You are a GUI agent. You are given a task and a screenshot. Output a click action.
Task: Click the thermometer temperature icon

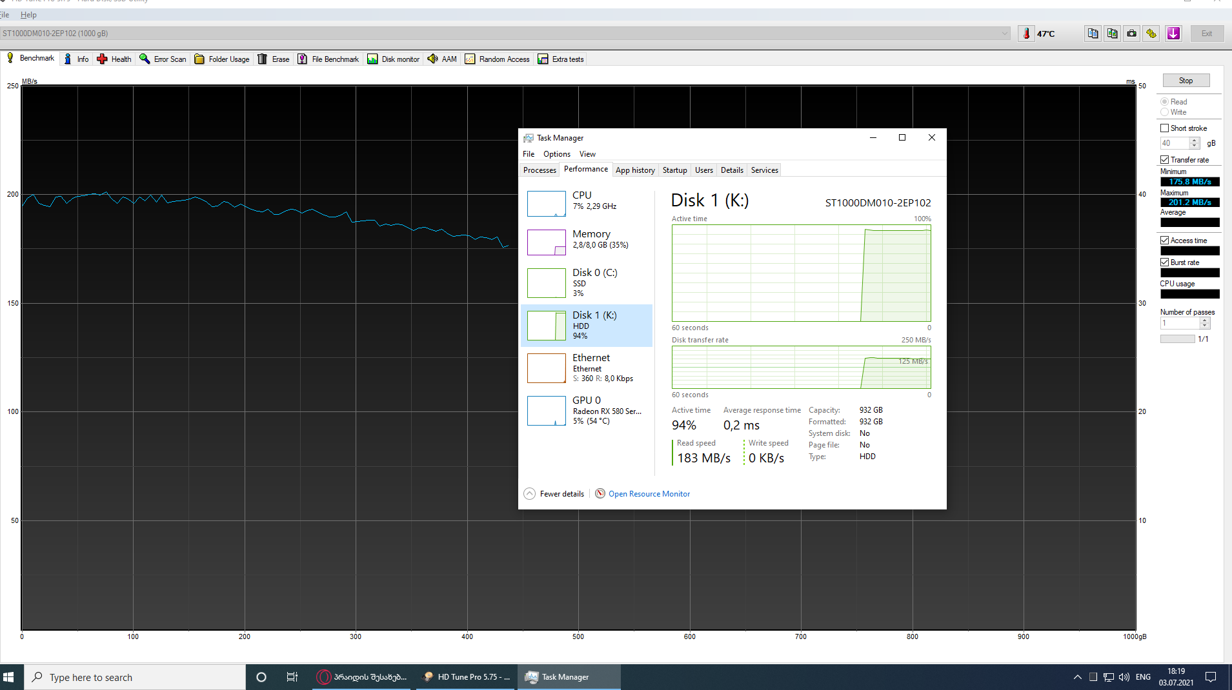[1026, 34]
